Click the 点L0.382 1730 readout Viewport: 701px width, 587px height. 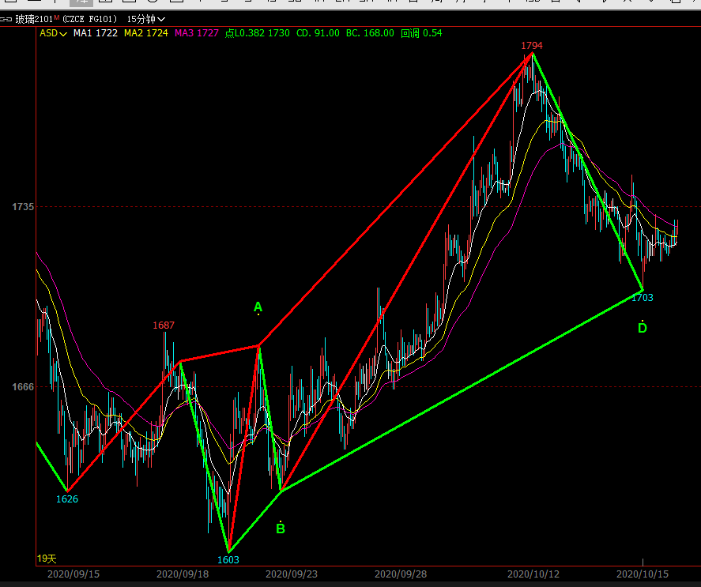pyautogui.click(x=257, y=33)
